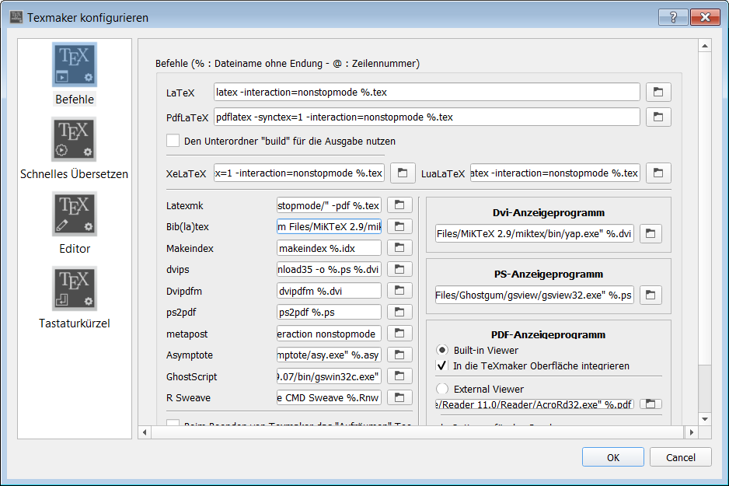This screenshot has height=486, width=729.
Task: Click the GhostScript path field
Action: point(329,376)
